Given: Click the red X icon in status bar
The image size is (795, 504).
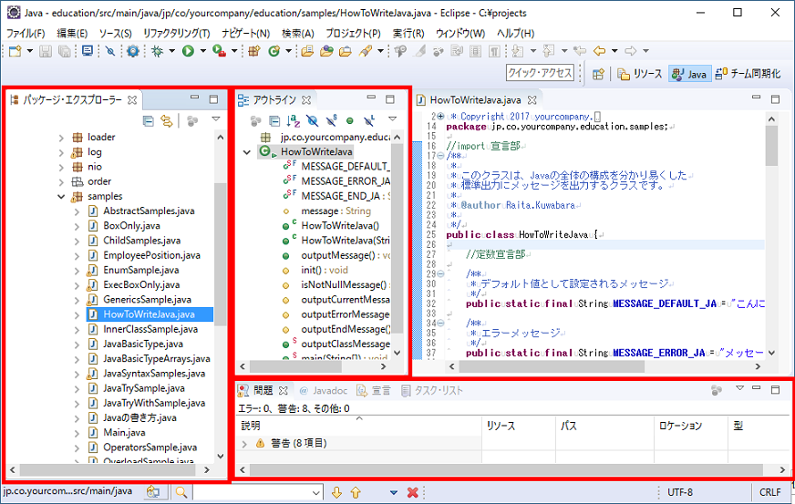Looking at the screenshot, I should [x=412, y=492].
